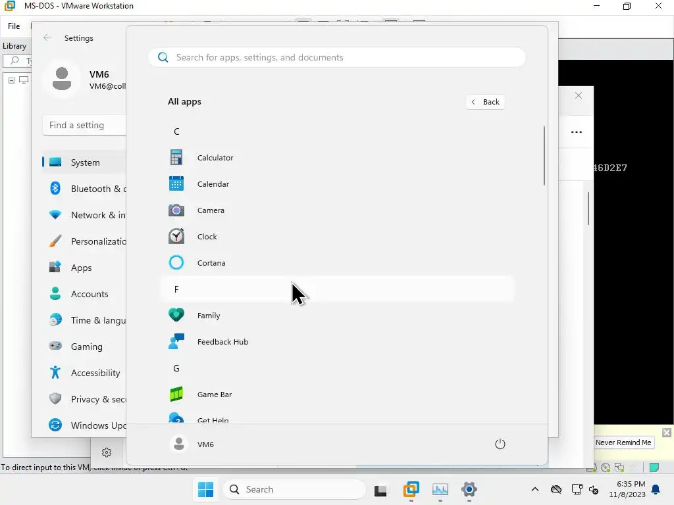Click the cloud sync tray icon
Image resolution: width=674 pixels, height=505 pixels.
point(556,489)
